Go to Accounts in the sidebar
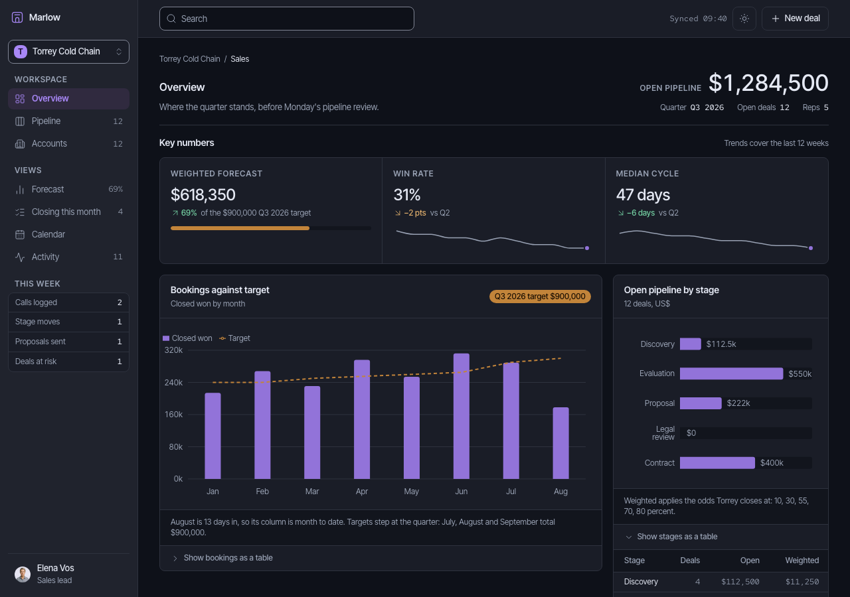Screen dimensions: 850x597 68,144
